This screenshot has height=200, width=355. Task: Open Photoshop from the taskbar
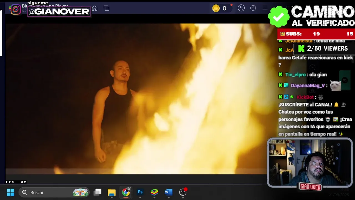(140, 192)
